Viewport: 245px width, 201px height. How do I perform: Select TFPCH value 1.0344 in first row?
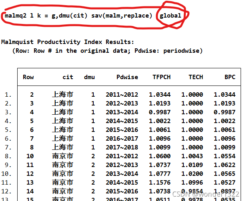[x=160, y=94]
